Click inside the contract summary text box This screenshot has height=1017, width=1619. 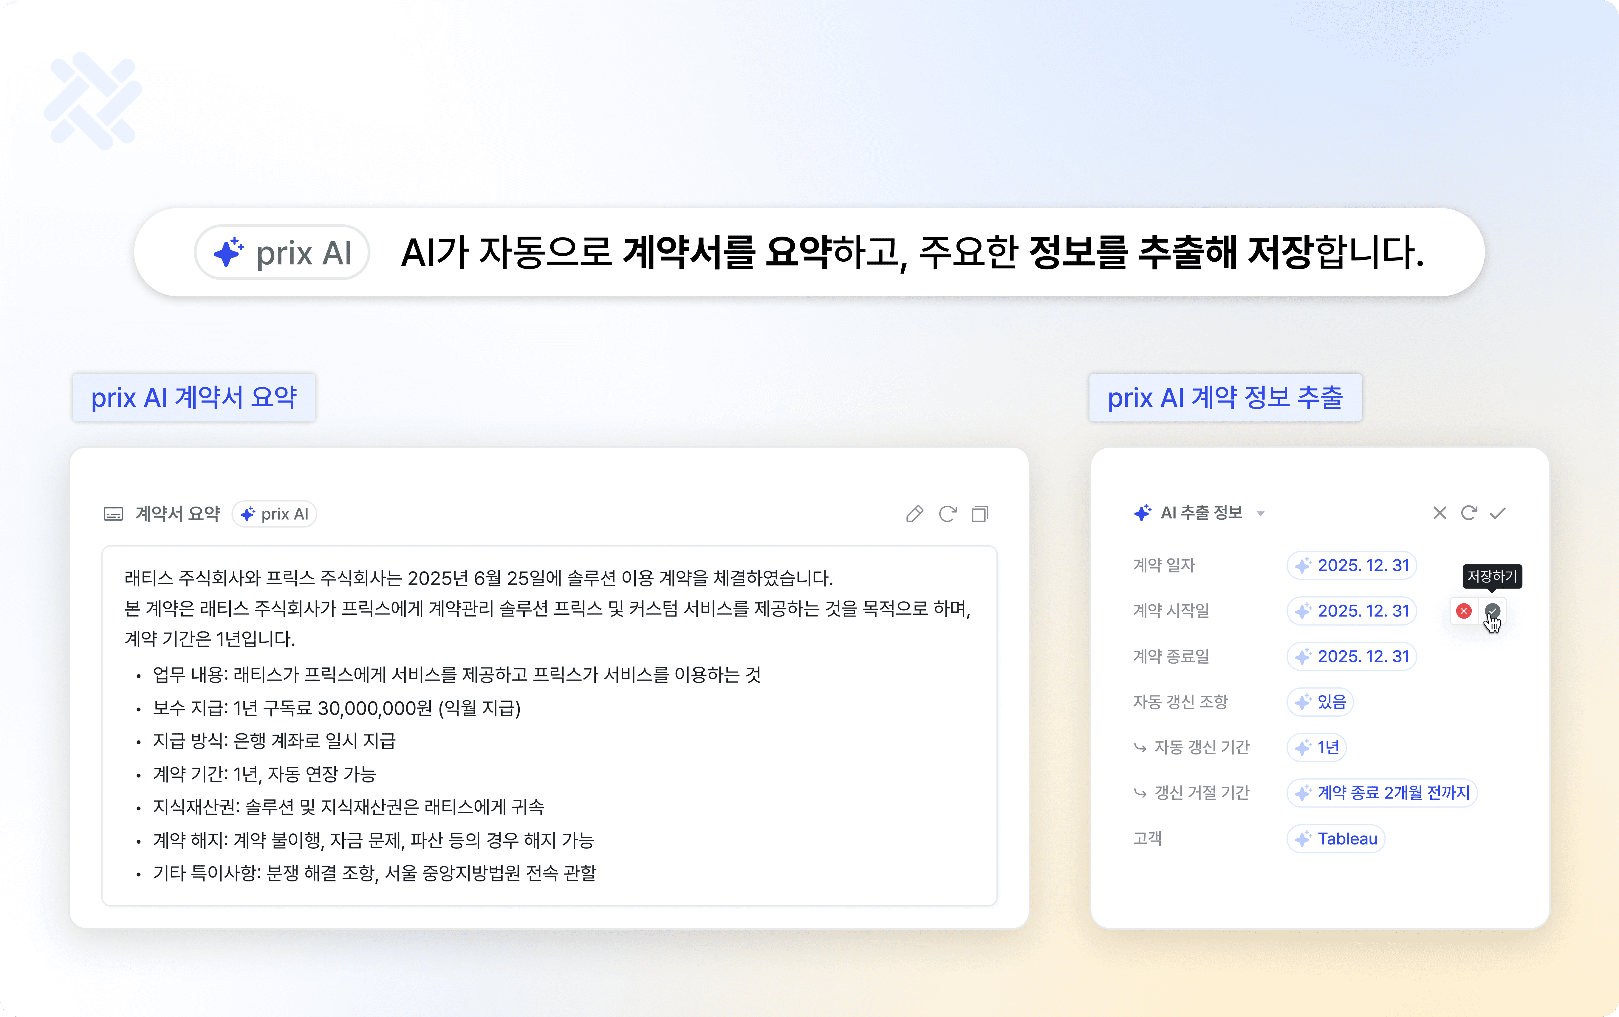coord(549,726)
